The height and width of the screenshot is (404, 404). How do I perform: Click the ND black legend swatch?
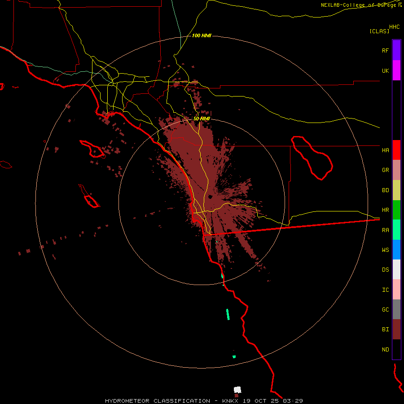click(x=396, y=349)
